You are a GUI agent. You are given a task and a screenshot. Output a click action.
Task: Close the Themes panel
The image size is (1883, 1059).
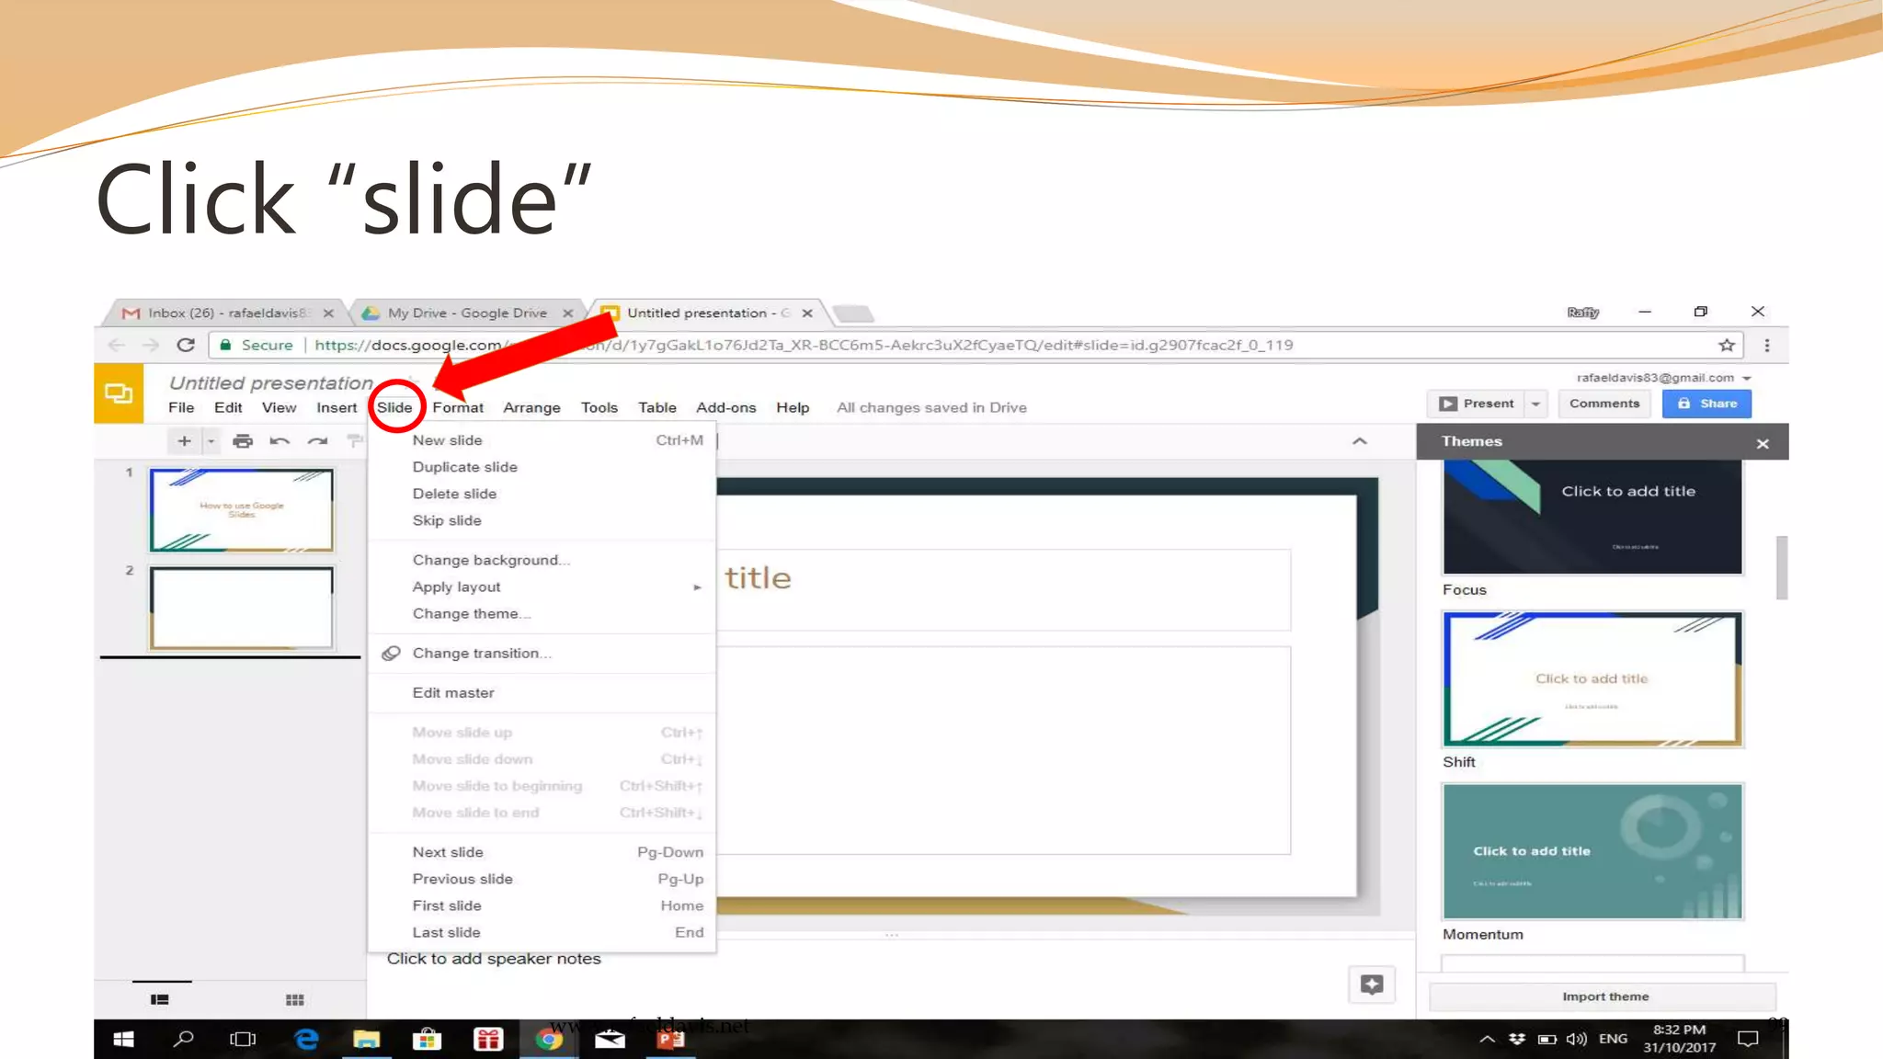[1762, 444]
